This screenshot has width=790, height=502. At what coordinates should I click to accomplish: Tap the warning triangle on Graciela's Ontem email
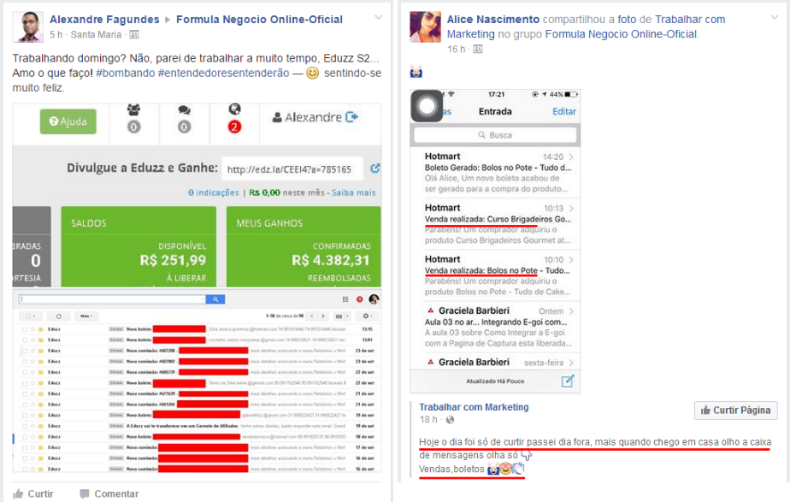click(x=430, y=310)
